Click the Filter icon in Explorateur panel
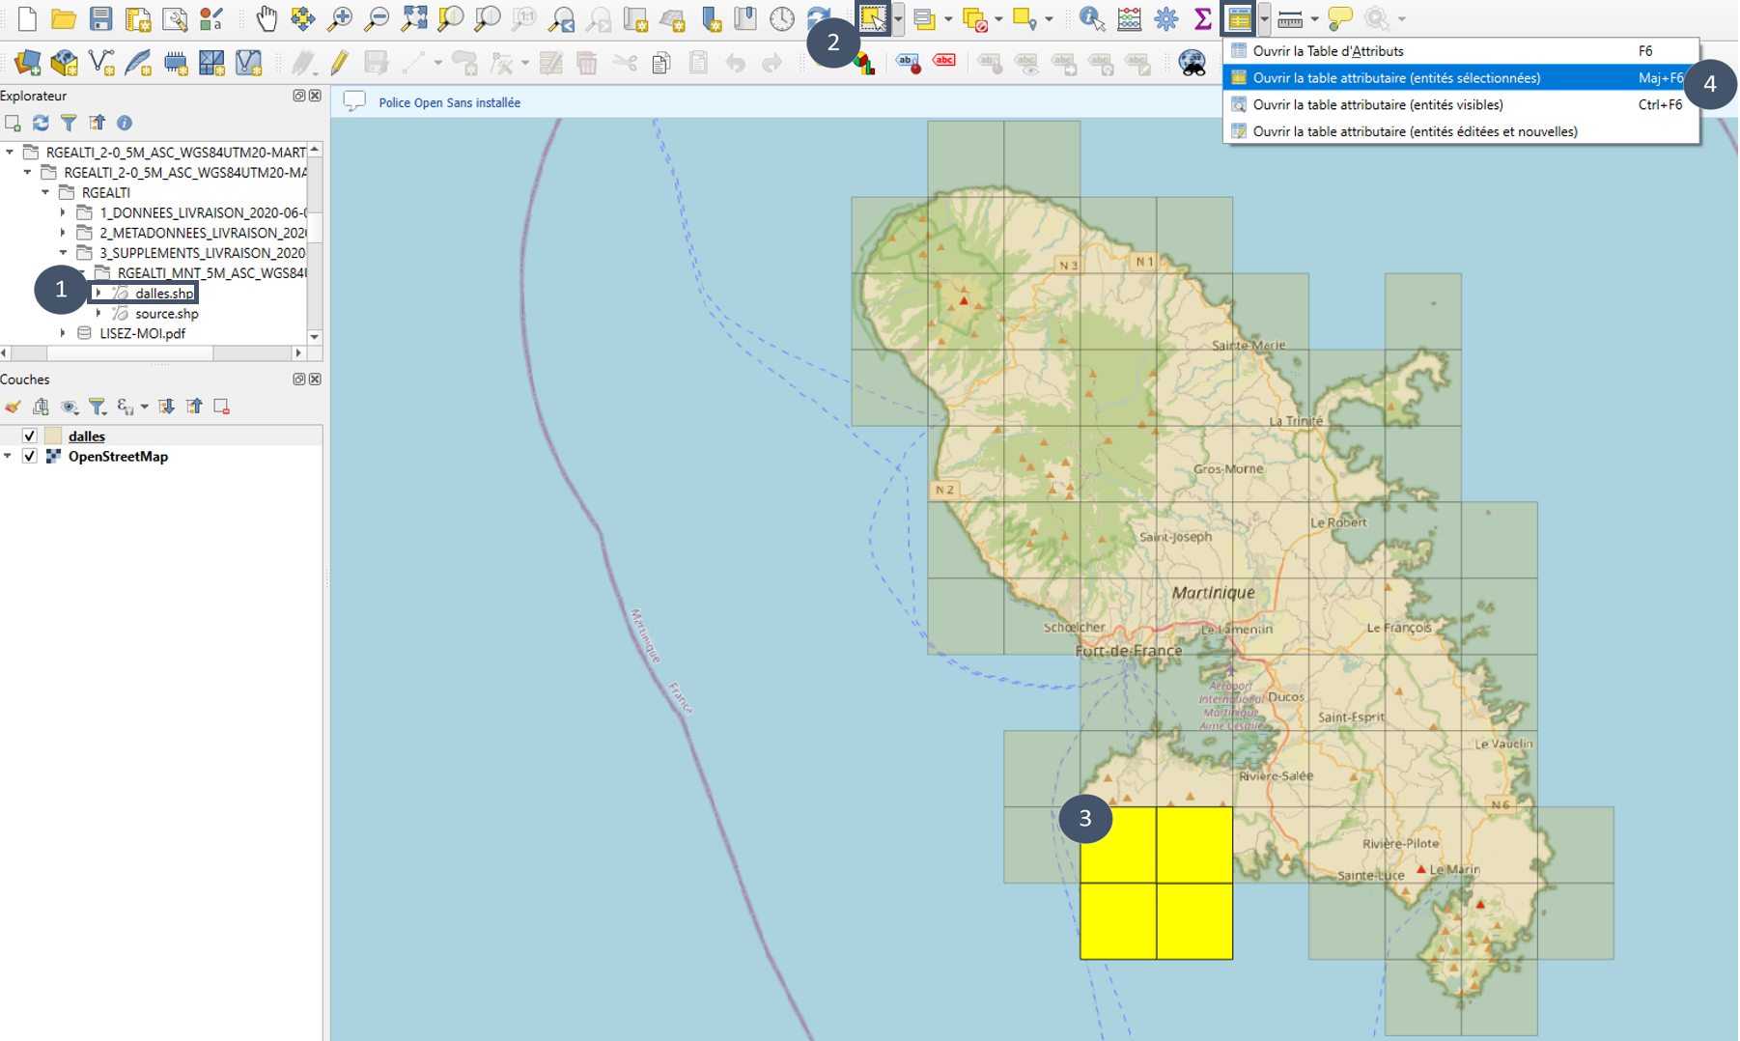 [69, 123]
